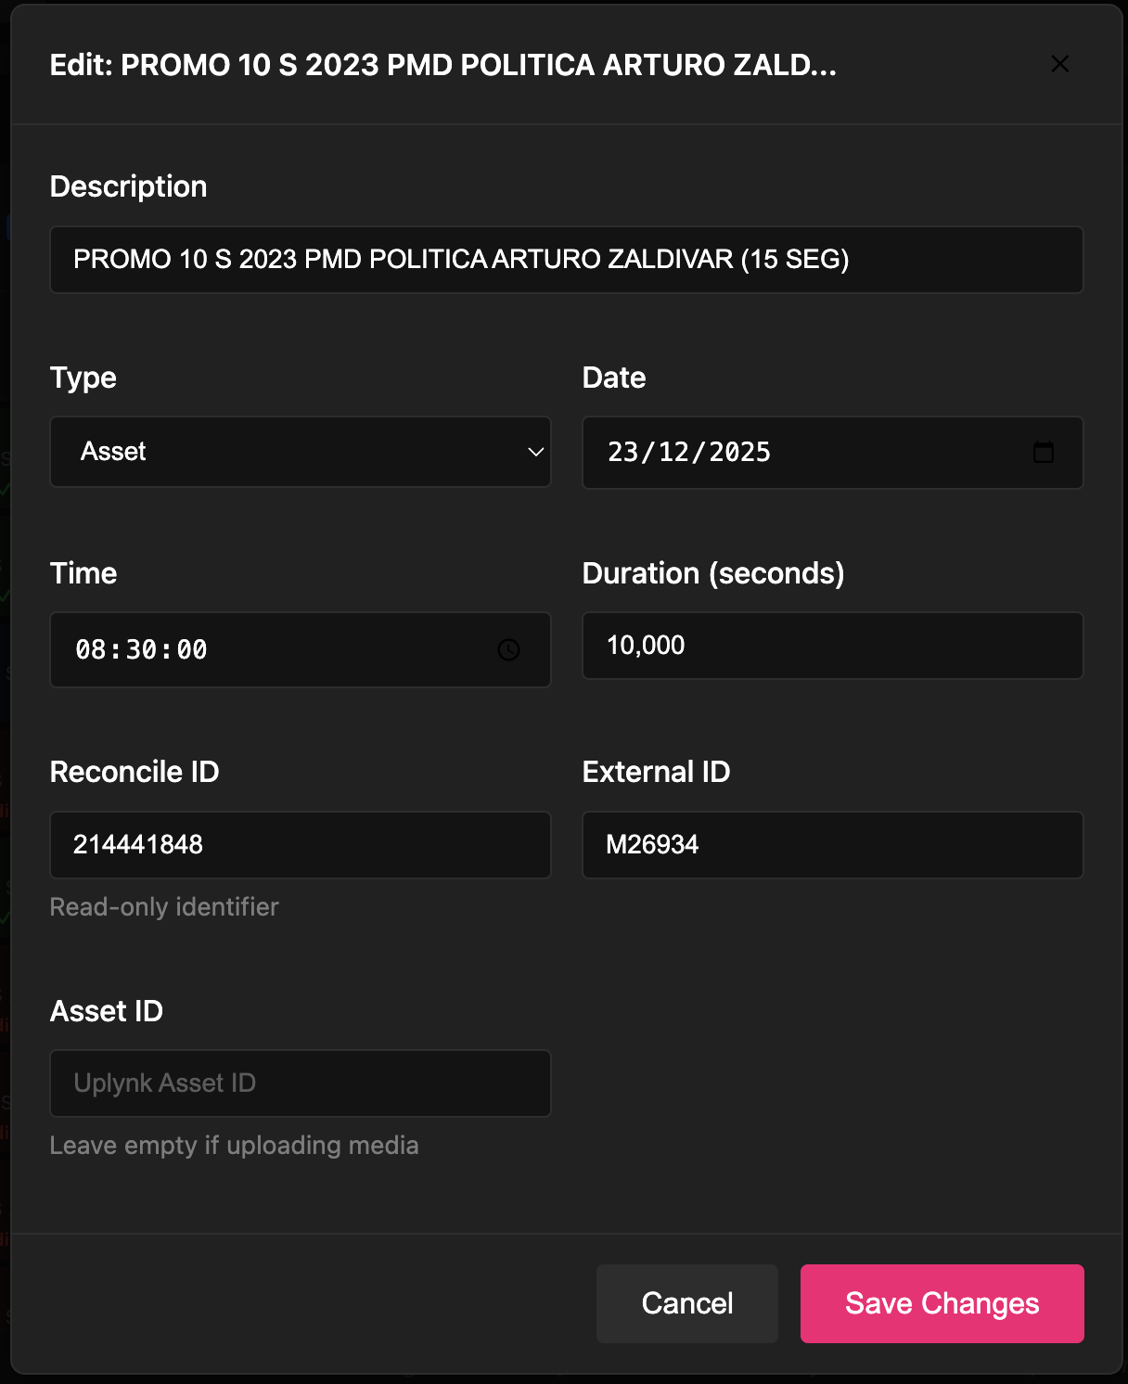Click the Leave empty if uploading media hint
This screenshot has width=1128, height=1384.
point(235,1145)
